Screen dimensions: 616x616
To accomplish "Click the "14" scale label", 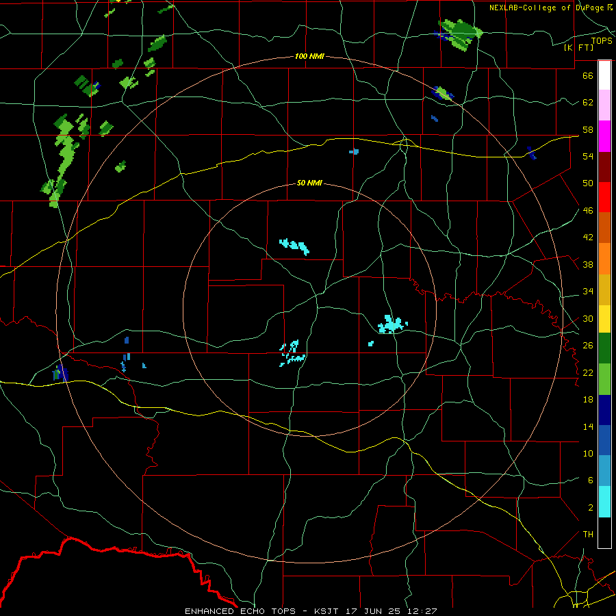I will pos(588,426).
